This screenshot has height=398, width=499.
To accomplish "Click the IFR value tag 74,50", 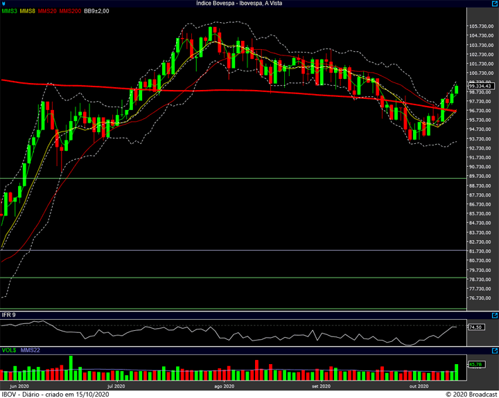I will 475,327.
